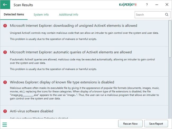Click alert icon beside Anti-virus software disabled
The image size is (172, 129).
[x=5, y=111]
